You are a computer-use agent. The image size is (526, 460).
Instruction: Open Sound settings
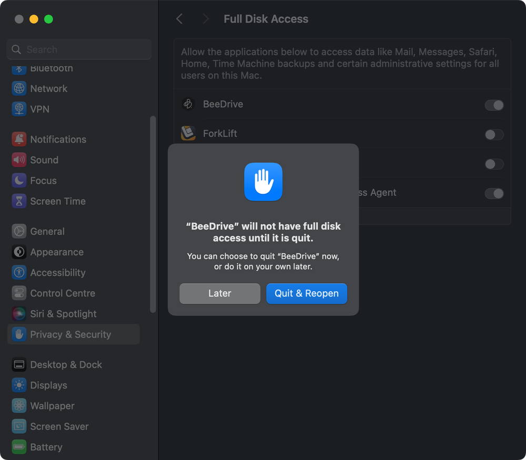(74, 160)
